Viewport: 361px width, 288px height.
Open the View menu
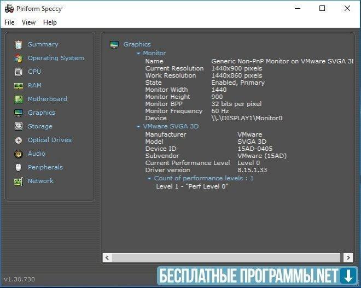[x=29, y=22]
